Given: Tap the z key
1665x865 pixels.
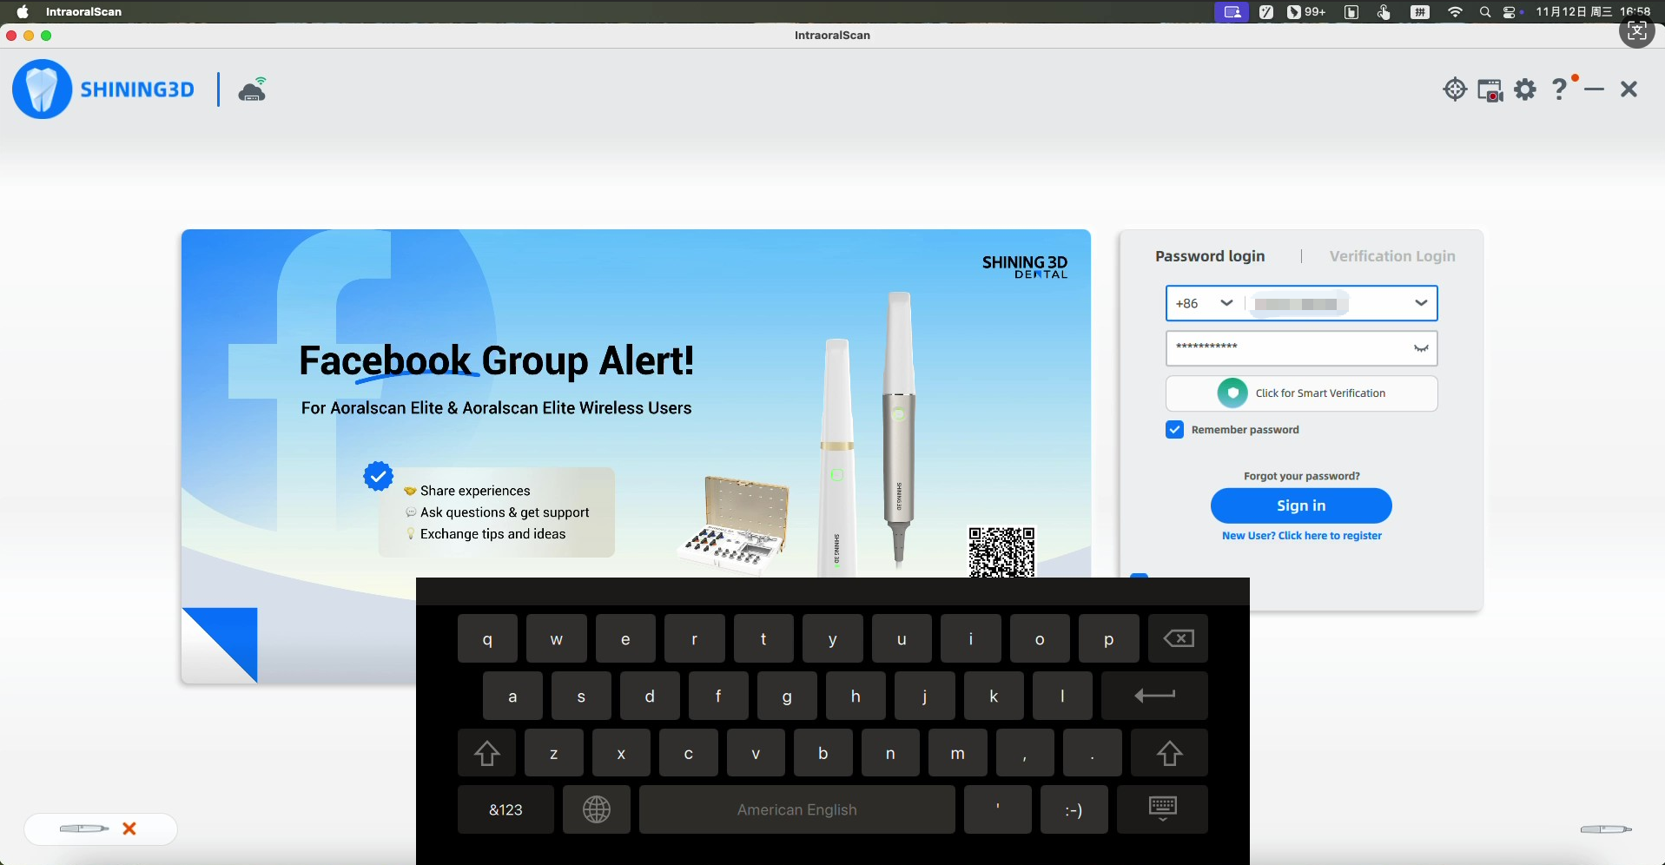Looking at the screenshot, I should coord(554,753).
